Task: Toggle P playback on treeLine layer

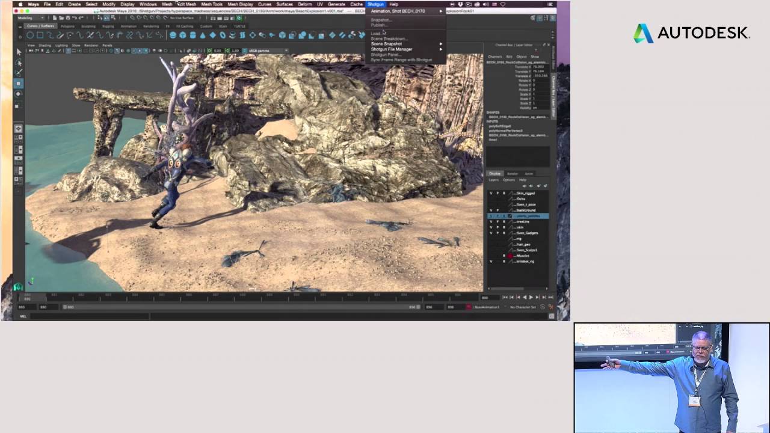Action: [497, 221]
